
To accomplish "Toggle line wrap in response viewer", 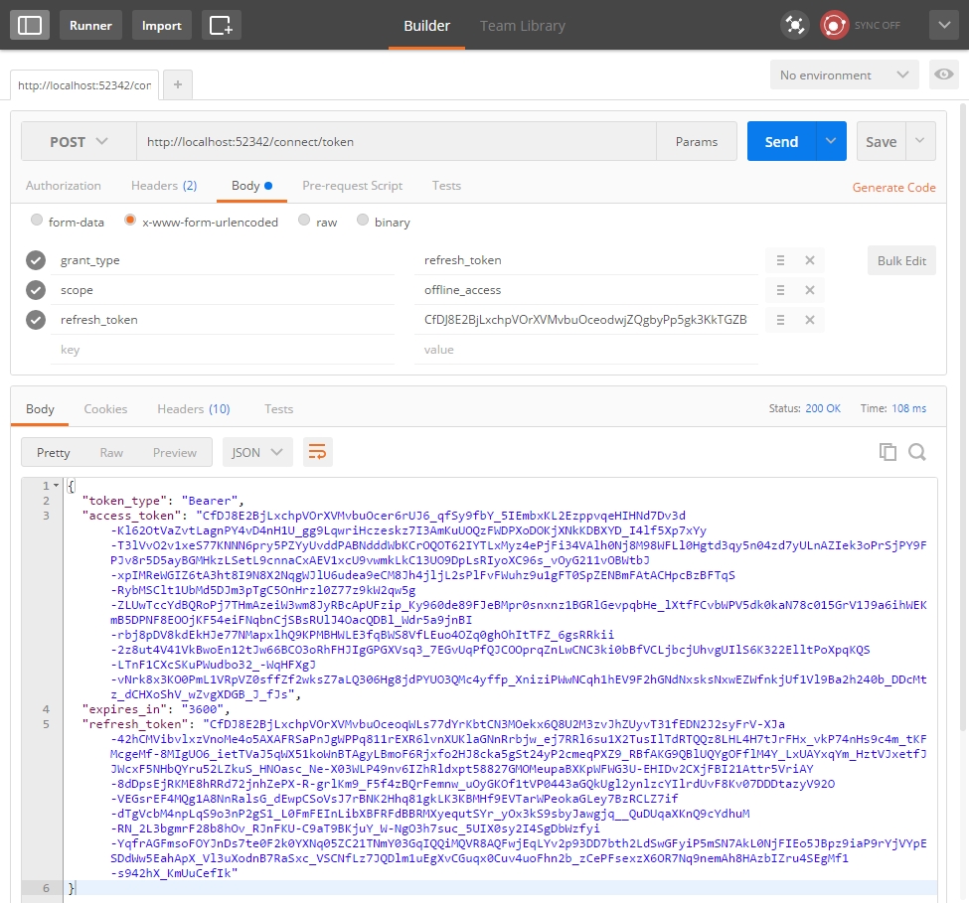I will coord(317,452).
